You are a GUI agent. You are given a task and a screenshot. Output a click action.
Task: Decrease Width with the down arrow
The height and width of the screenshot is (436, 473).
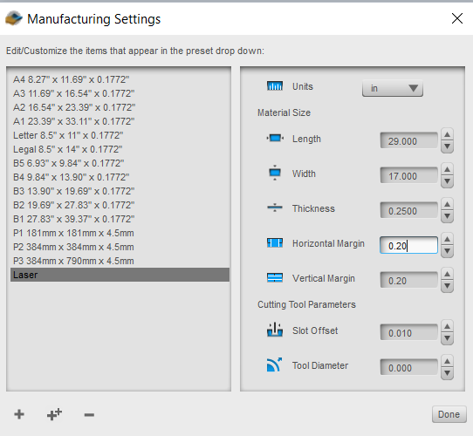click(447, 181)
